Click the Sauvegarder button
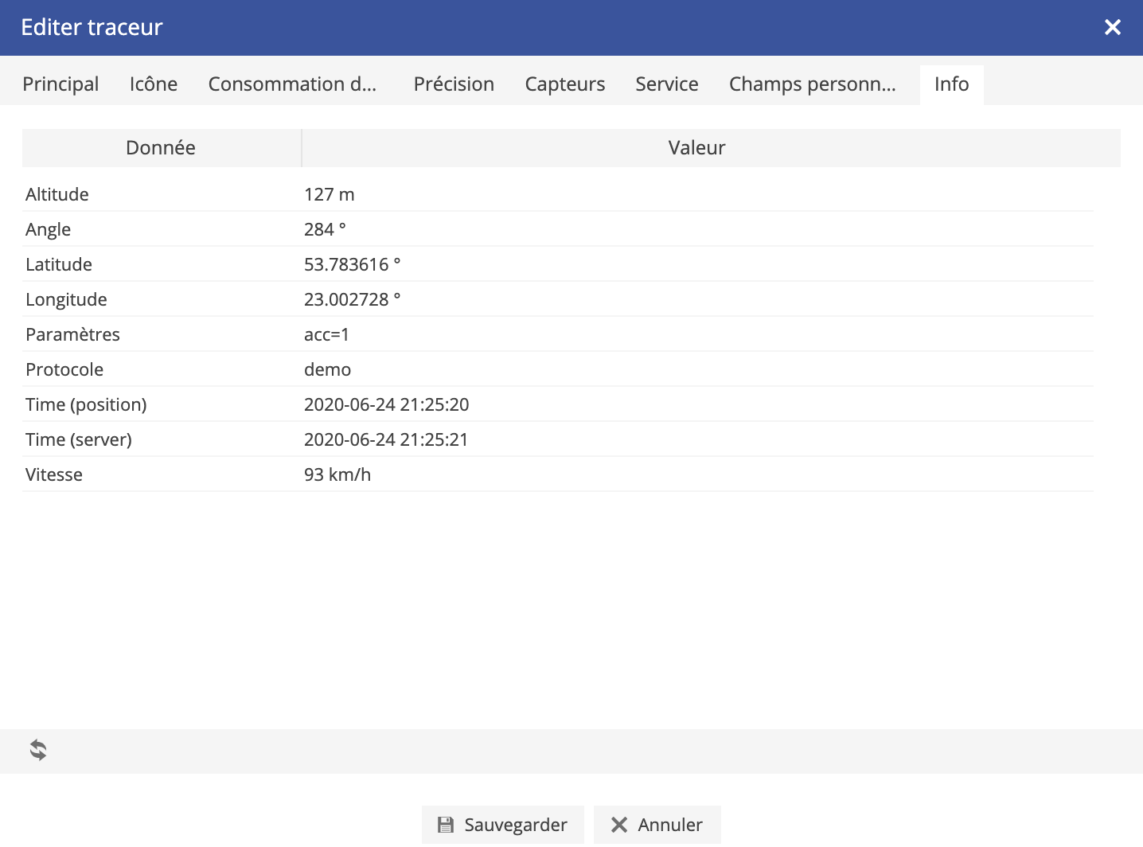Viewport: 1143px width, 847px height. [x=502, y=825]
